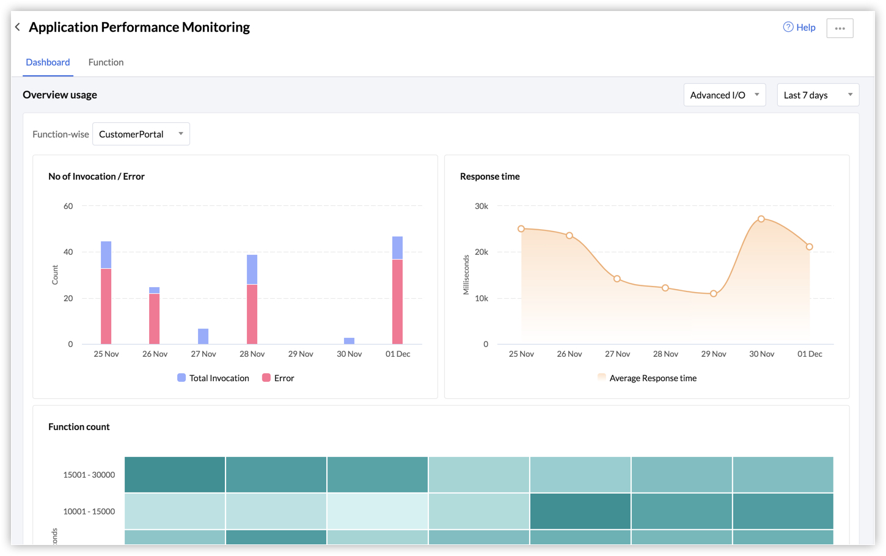
Task: Click the first heatmap cell in 15001 - 30000 row
Action: 175,474
